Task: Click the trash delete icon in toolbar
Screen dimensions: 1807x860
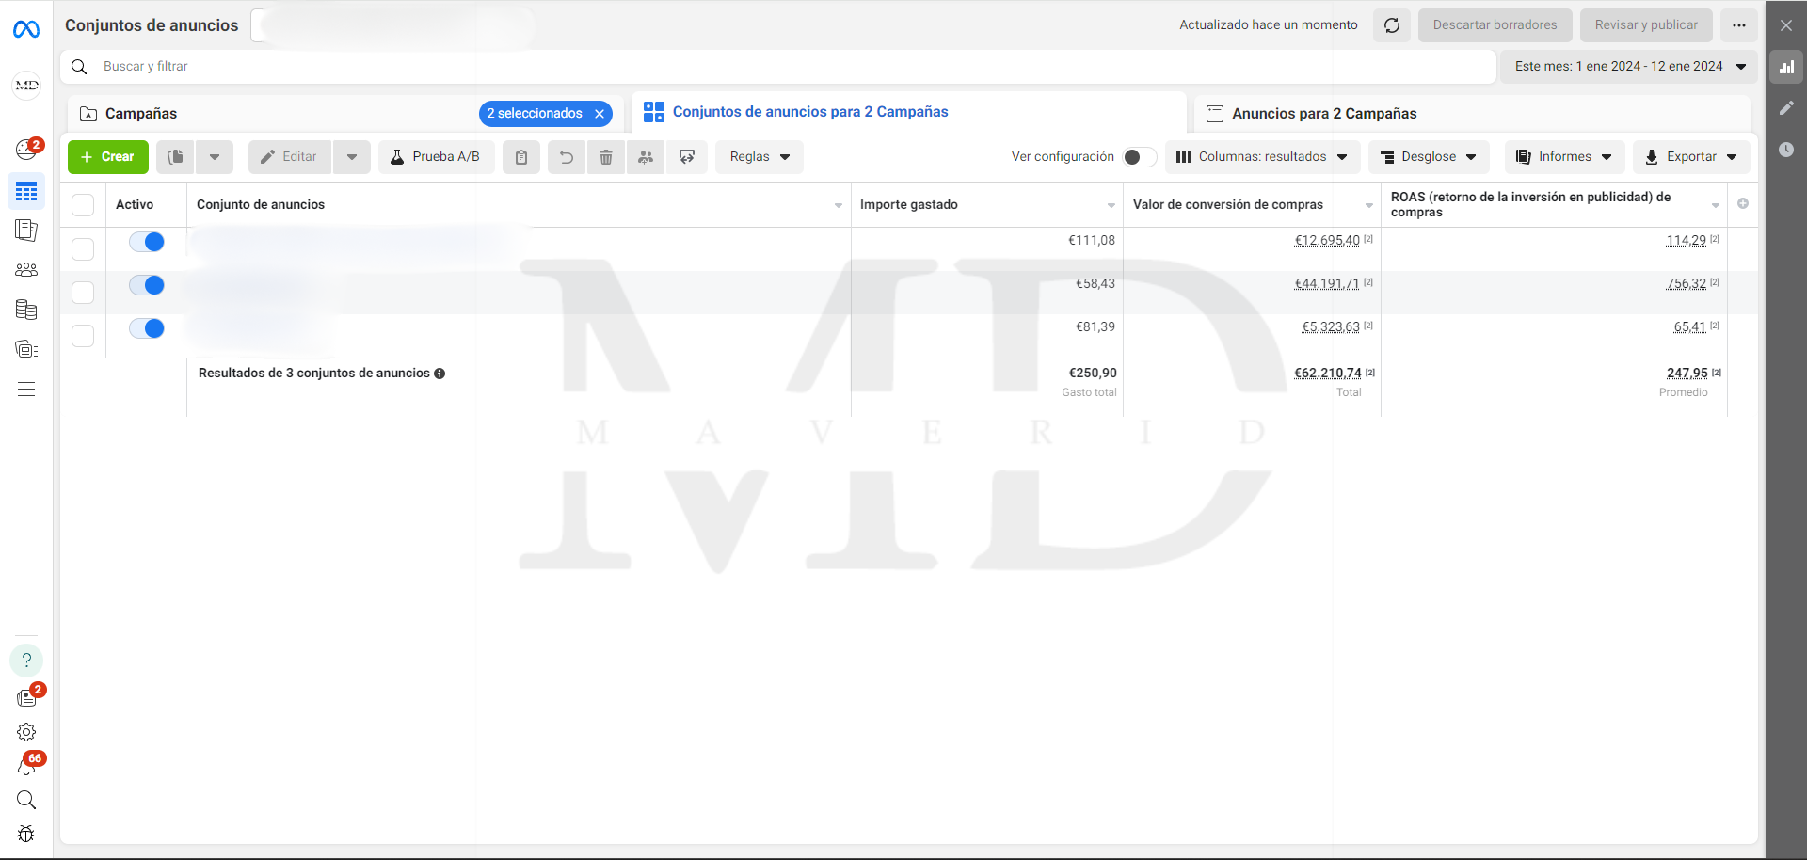Action: click(x=606, y=157)
